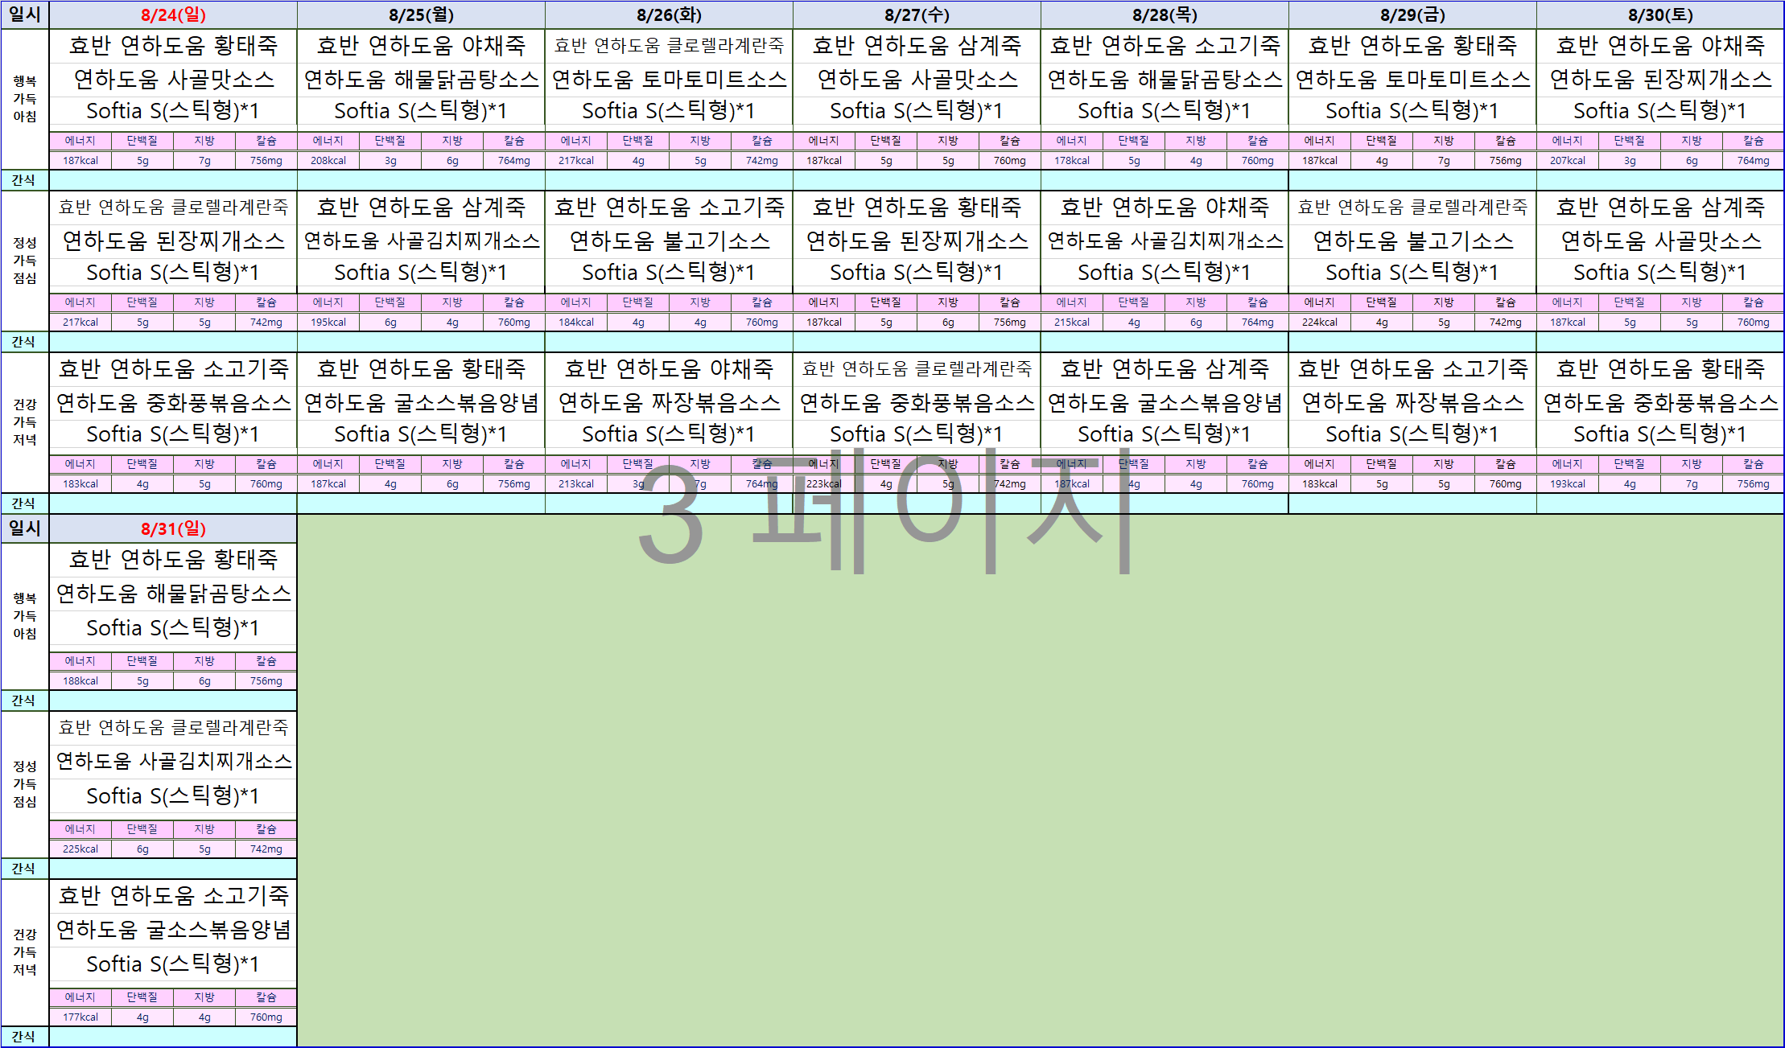Viewport: 1785px width, 1048px height.
Task: Select the 8/24(일) date header cell
Action: pos(173,15)
